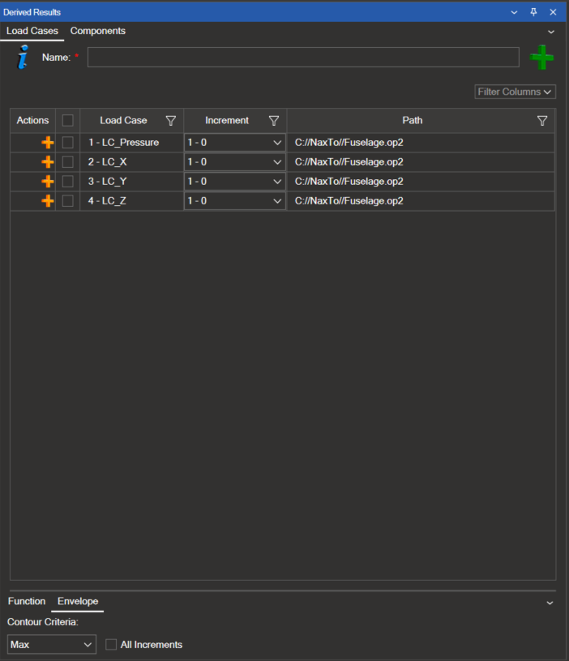Open the Filter Columns dropdown

click(x=515, y=92)
